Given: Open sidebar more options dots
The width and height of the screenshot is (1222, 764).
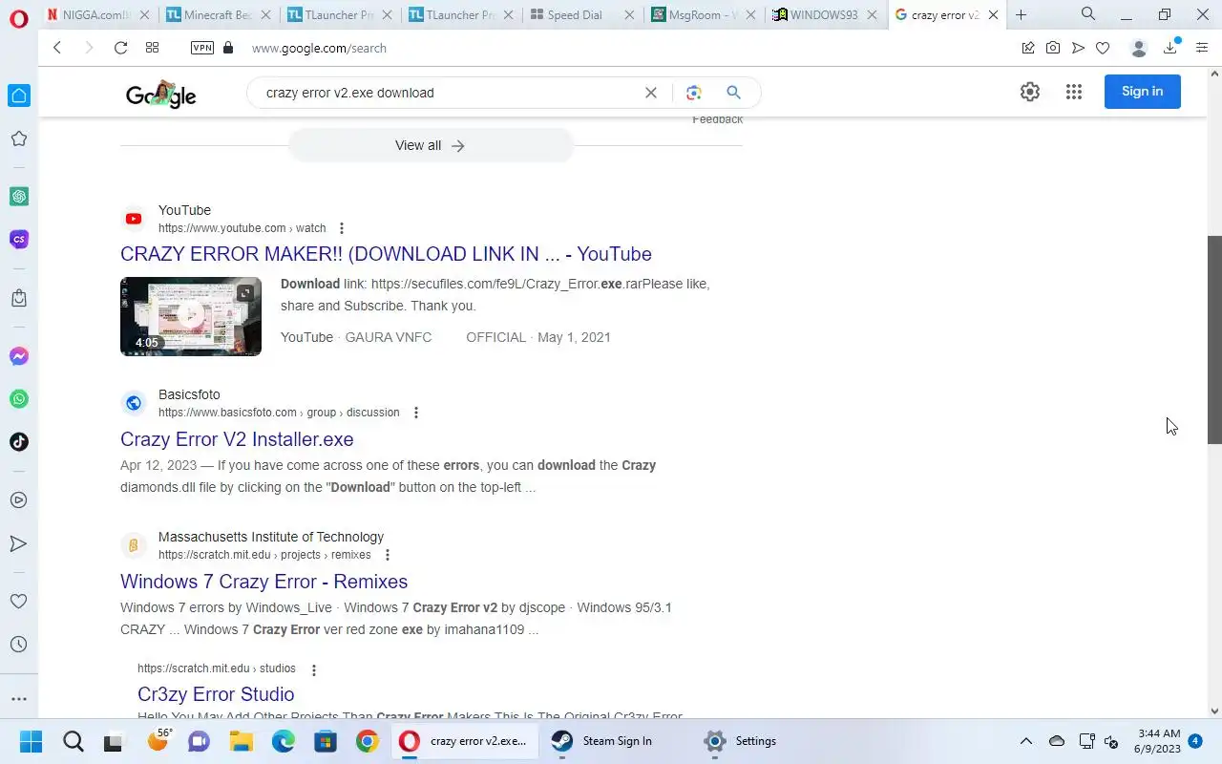Looking at the screenshot, I should click(19, 699).
